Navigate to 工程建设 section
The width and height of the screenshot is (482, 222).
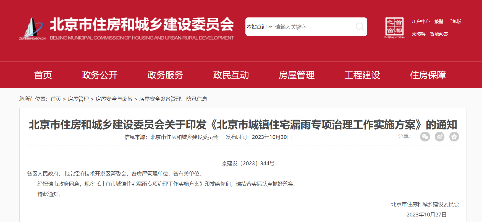362,75
